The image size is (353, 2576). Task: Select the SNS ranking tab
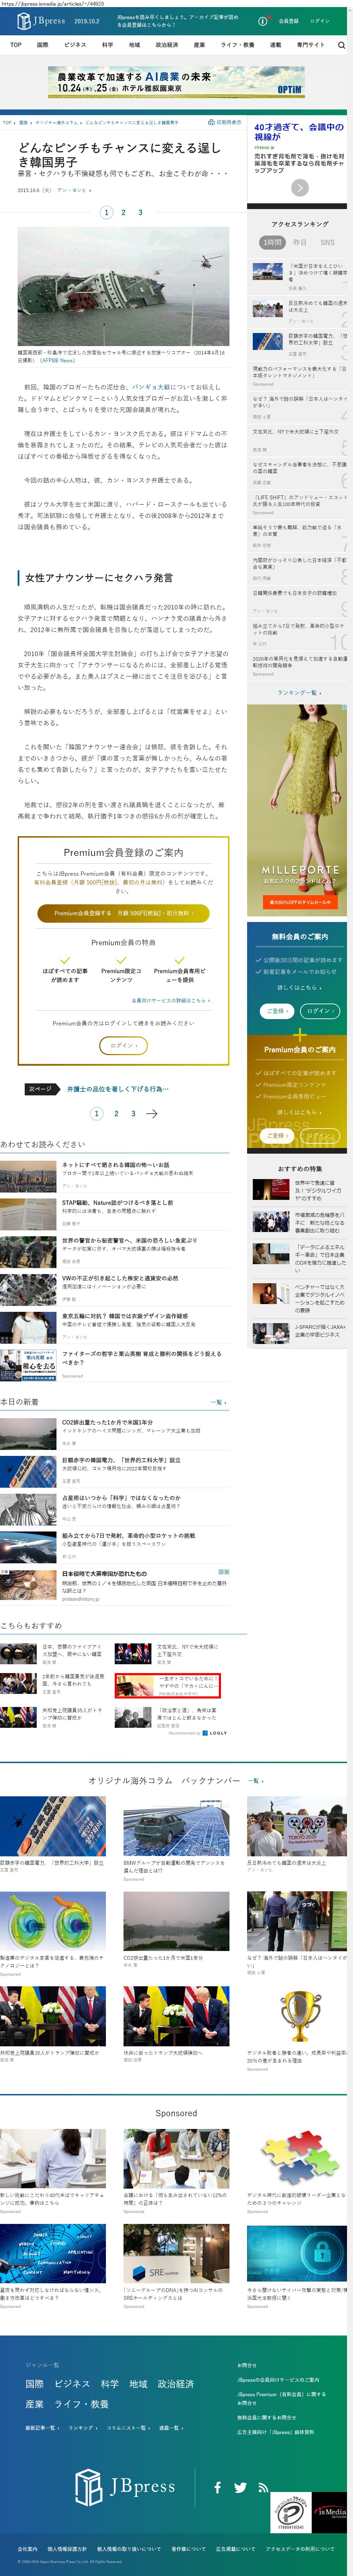[327, 242]
